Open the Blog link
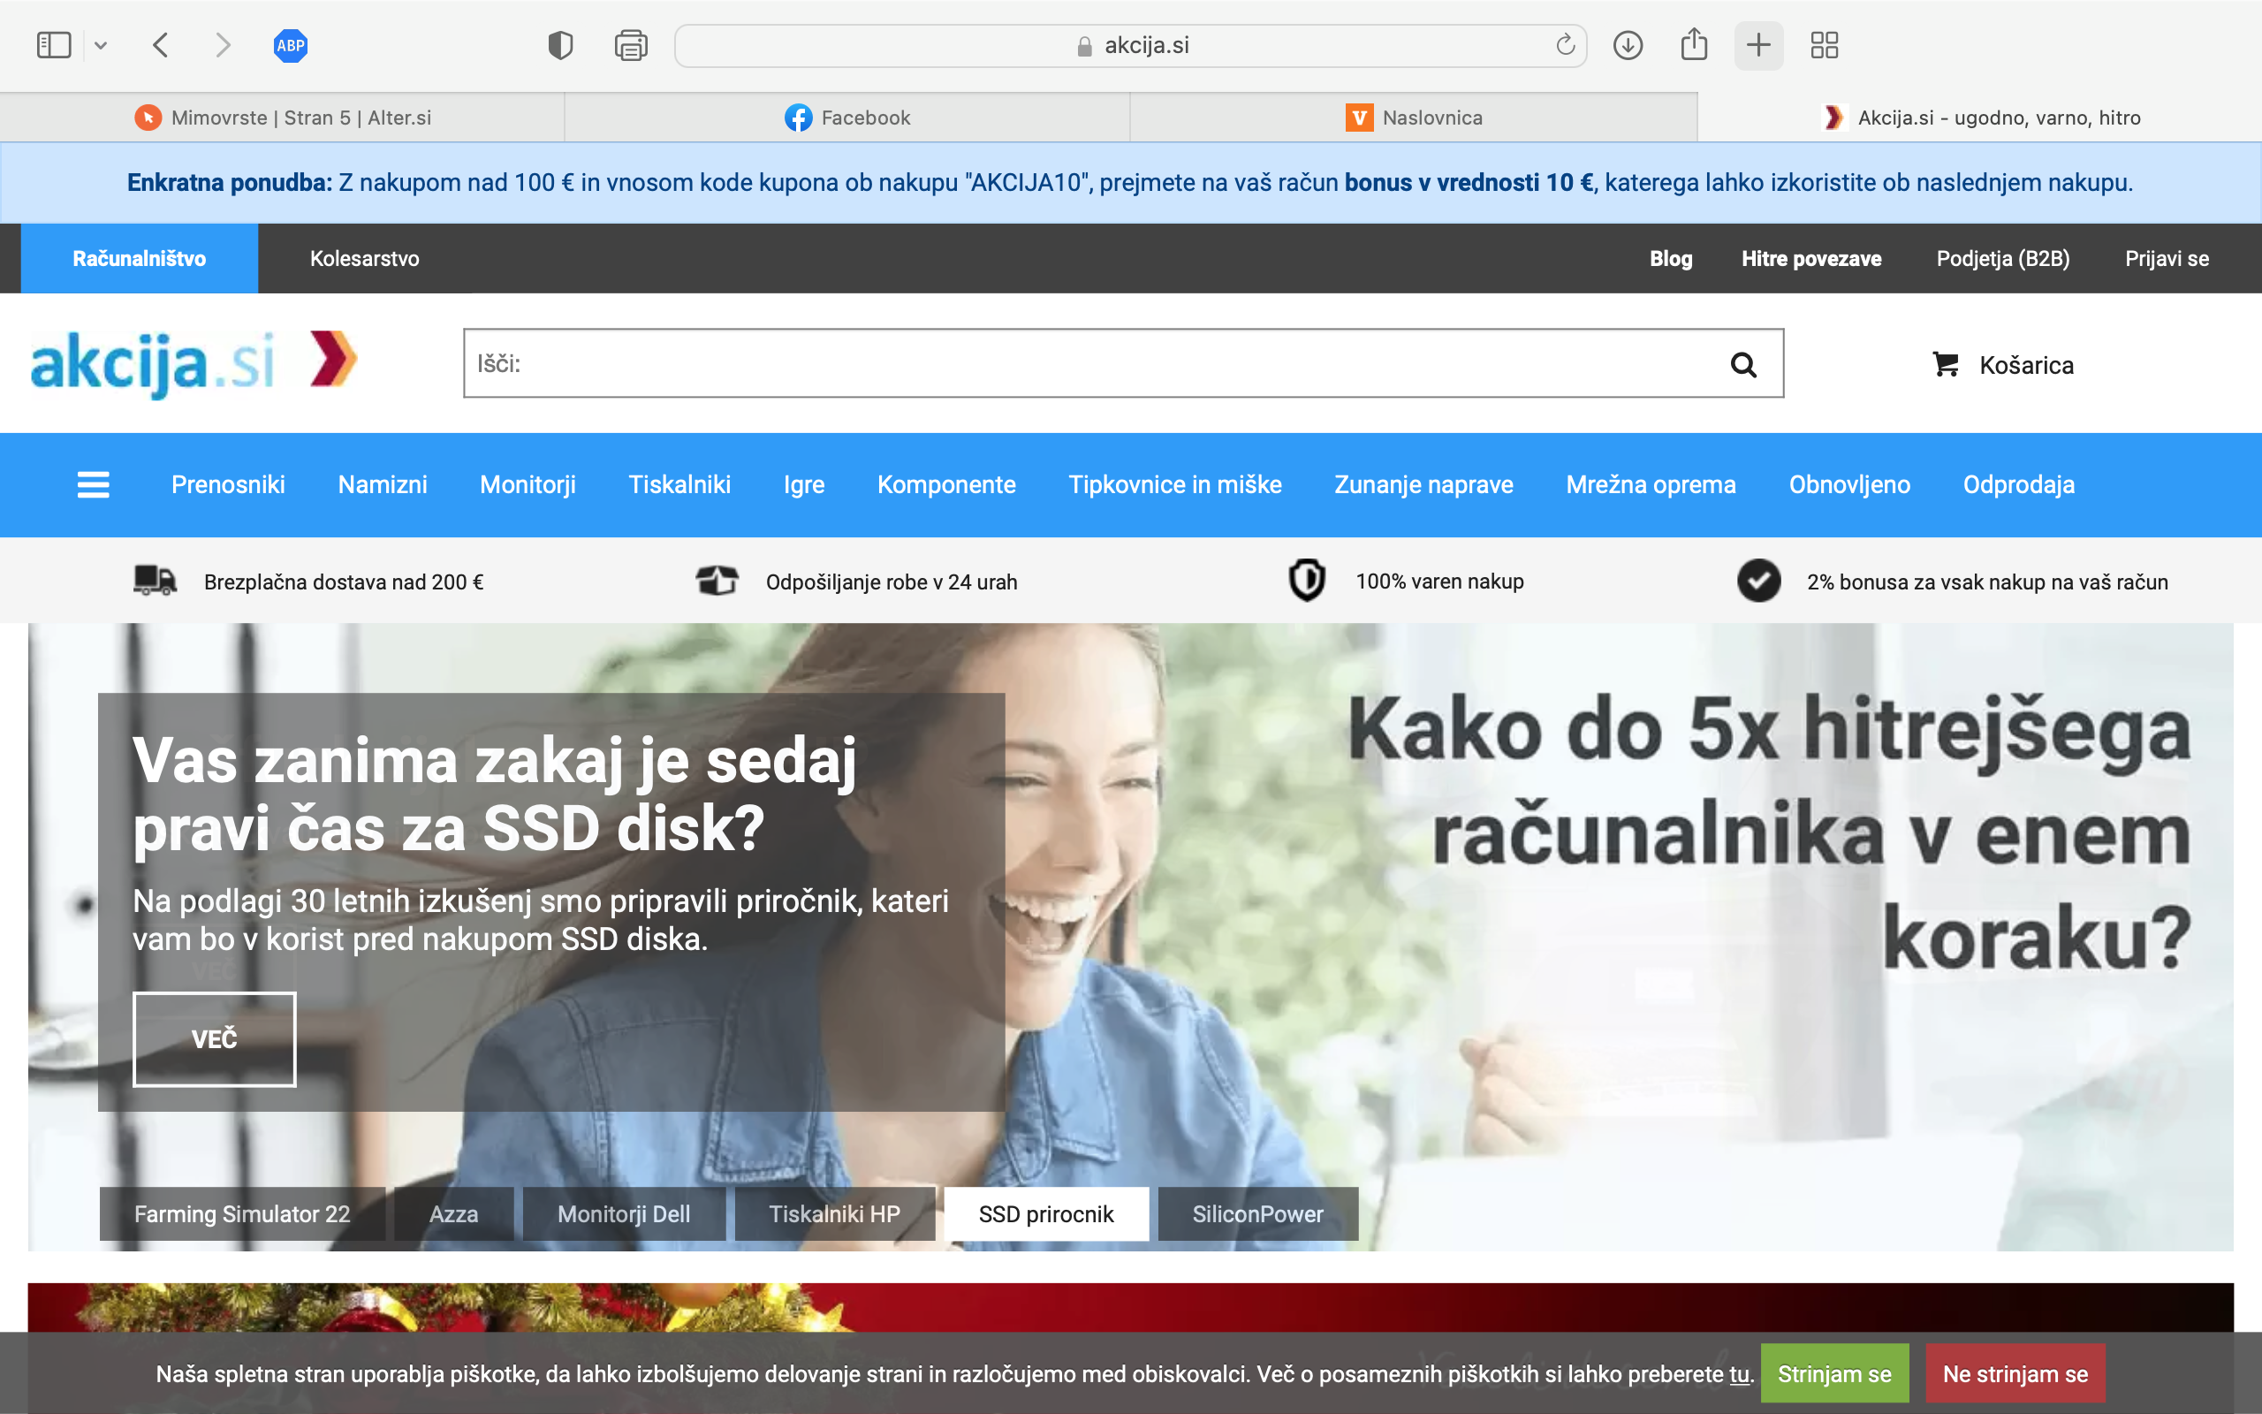2262x1414 pixels. 1670,259
